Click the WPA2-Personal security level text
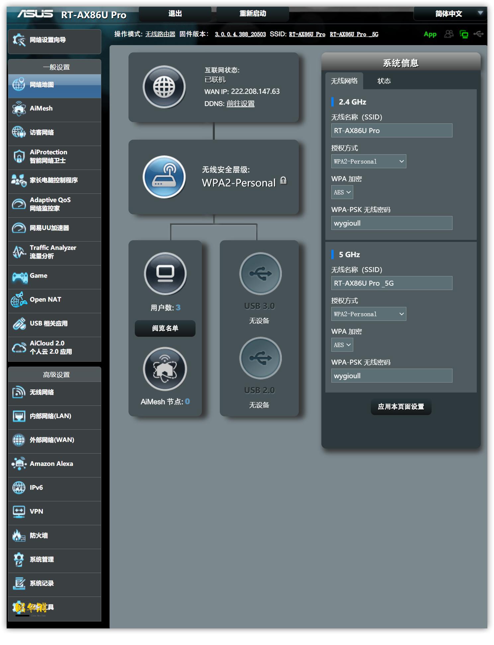This screenshot has width=494, height=645. click(239, 183)
